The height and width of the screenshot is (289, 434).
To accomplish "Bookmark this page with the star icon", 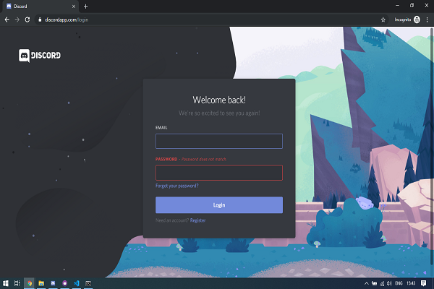I will [383, 20].
